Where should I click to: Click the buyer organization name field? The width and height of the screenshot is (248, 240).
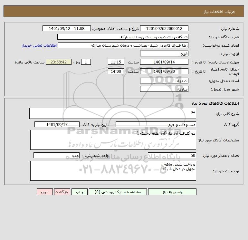click(x=123, y=37)
